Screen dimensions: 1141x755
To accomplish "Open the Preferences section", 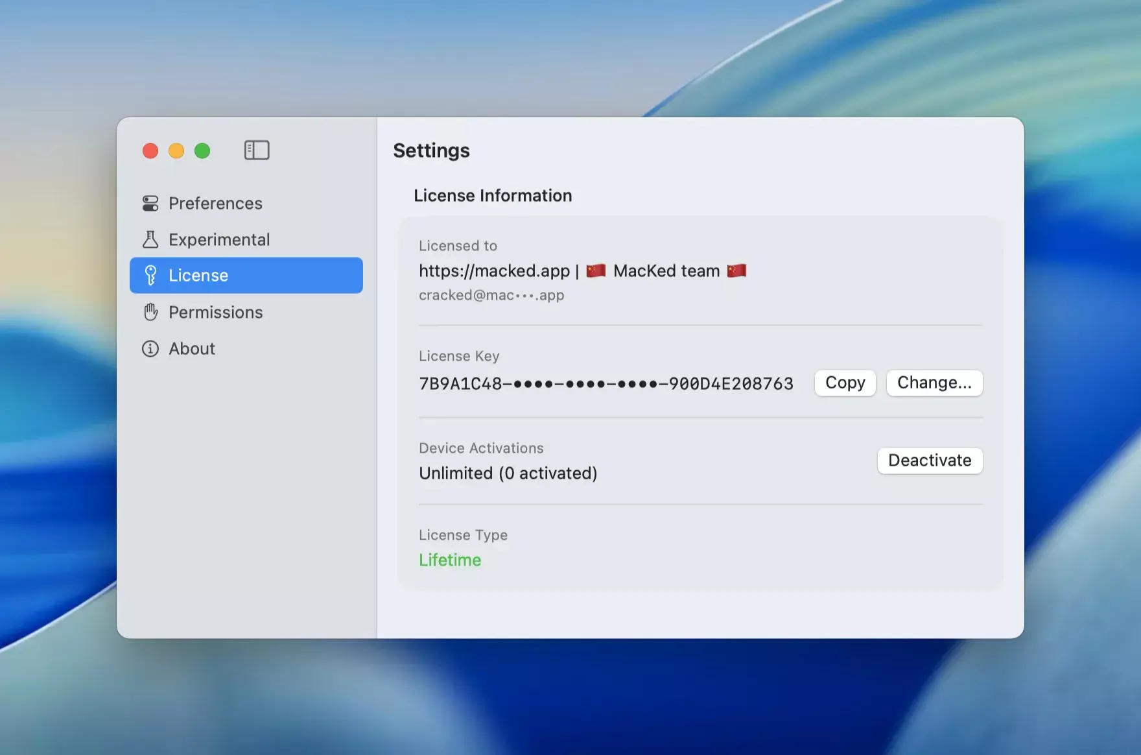I will coord(246,203).
